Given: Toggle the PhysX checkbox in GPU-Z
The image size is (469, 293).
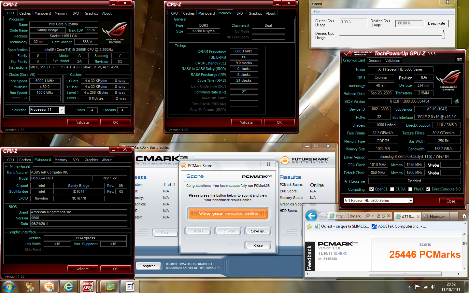Looking at the screenshot, I should click(x=410, y=189).
